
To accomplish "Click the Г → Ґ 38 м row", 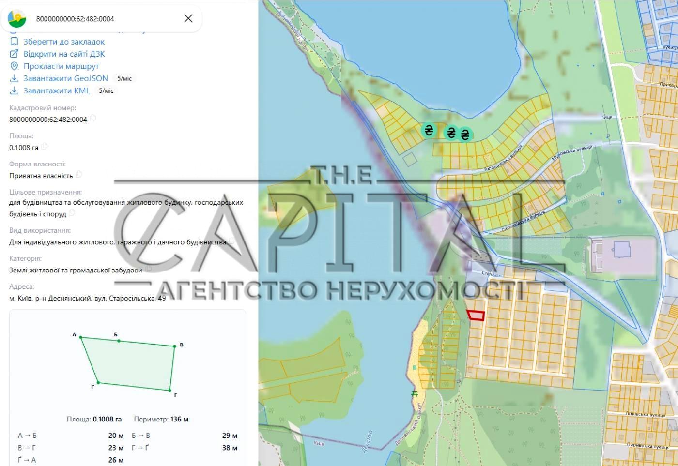I will [185, 448].
